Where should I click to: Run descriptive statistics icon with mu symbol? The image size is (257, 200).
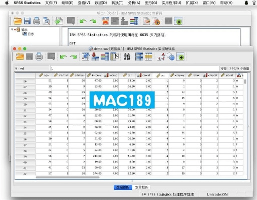click(114, 56)
